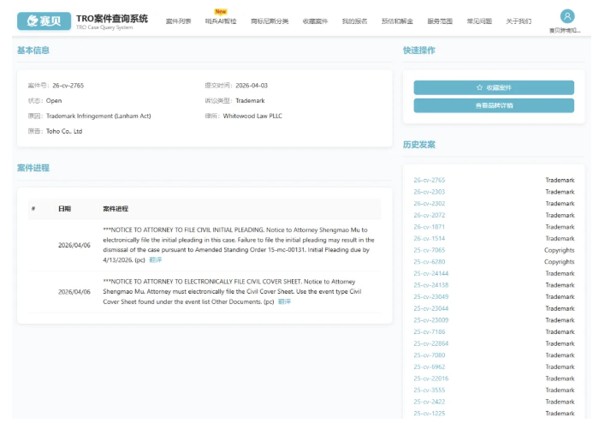Open history case 25-cv-24144
Screen dimensions: 593x429
pyautogui.click(x=431, y=273)
